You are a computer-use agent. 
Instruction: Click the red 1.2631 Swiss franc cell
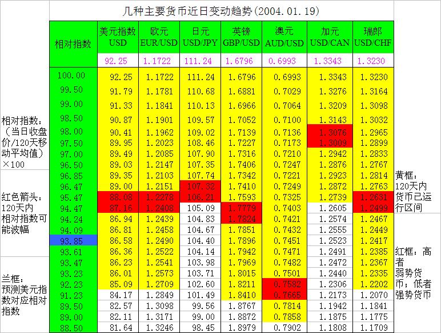pos(373,197)
